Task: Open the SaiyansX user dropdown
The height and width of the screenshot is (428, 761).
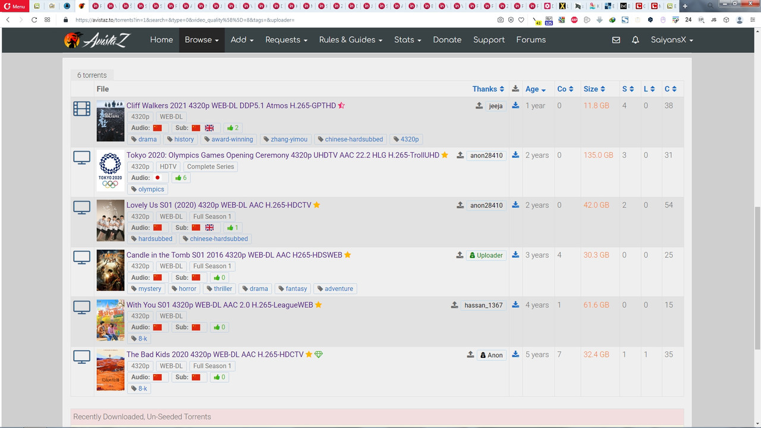Action: click(x=672, y=40)
